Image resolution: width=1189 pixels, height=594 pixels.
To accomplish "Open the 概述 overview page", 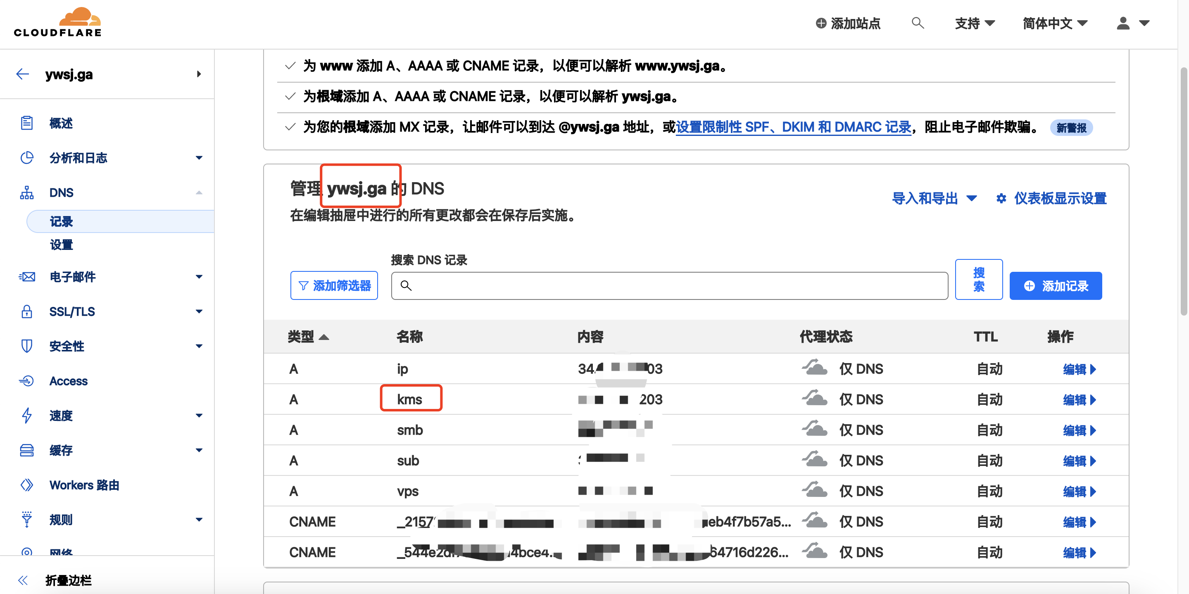I will [x=61, y=123].
